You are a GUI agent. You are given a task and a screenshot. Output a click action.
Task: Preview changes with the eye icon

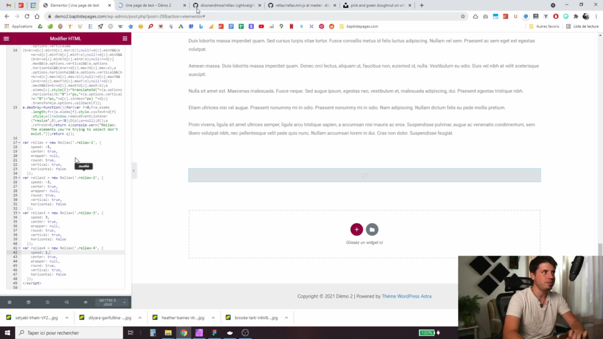pyautogui.click(x=85, y=302)
